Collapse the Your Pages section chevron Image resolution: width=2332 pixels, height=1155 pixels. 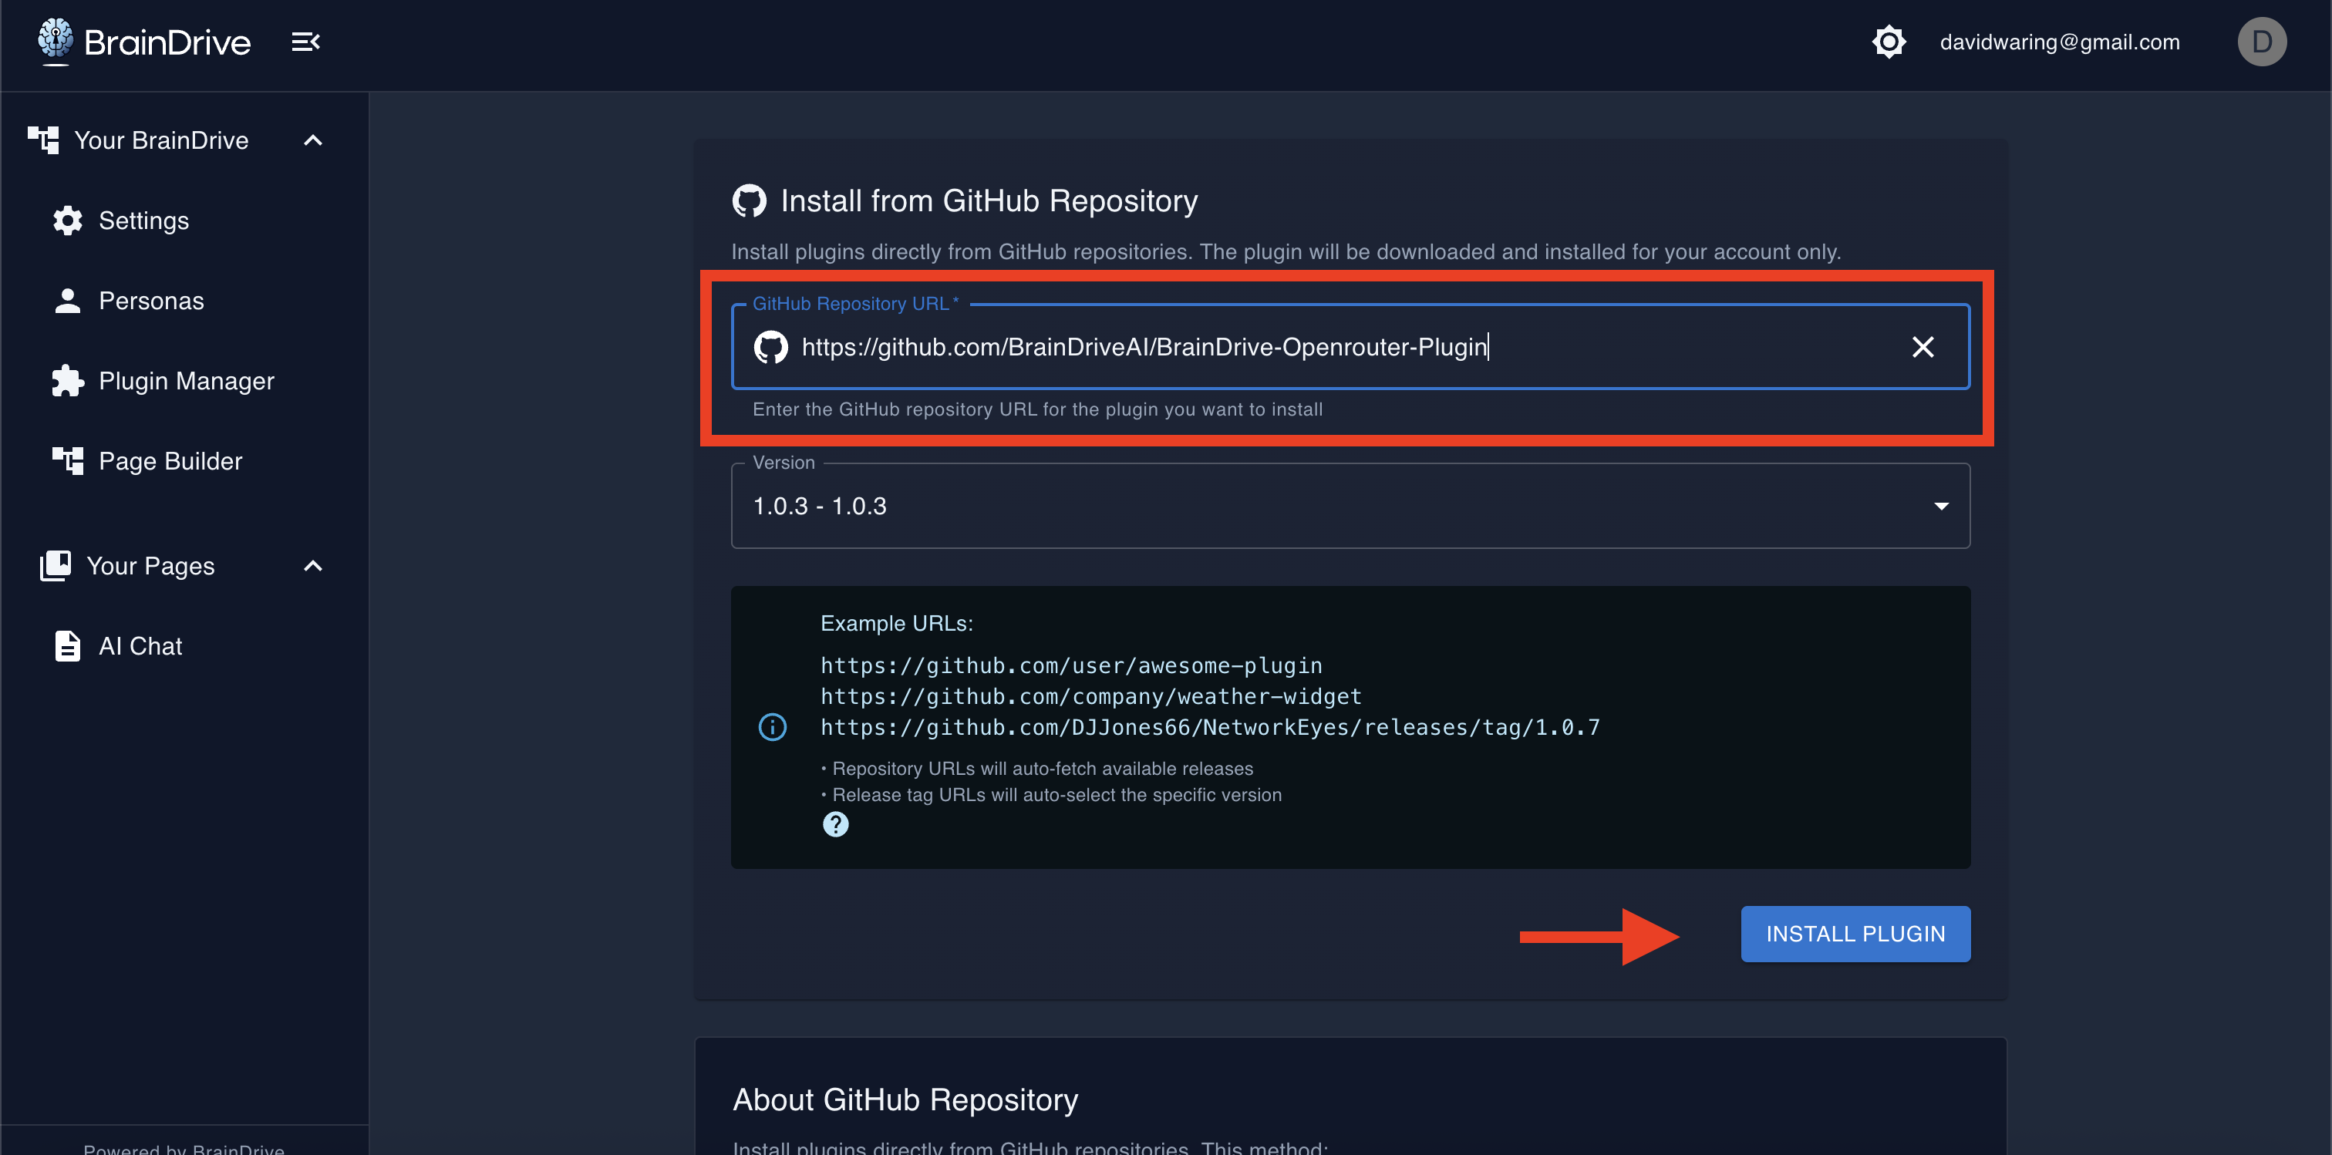(x=312, y=566)
